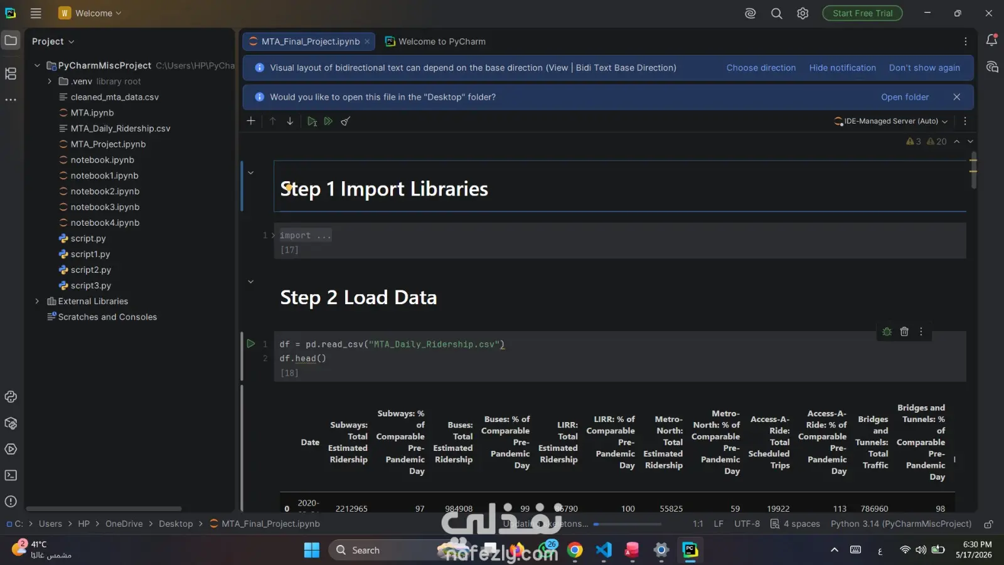The width and height of the screenshot is (1004, 565).
Task: Open Search Everywhere magnifier
Action: tap(777, 13)
